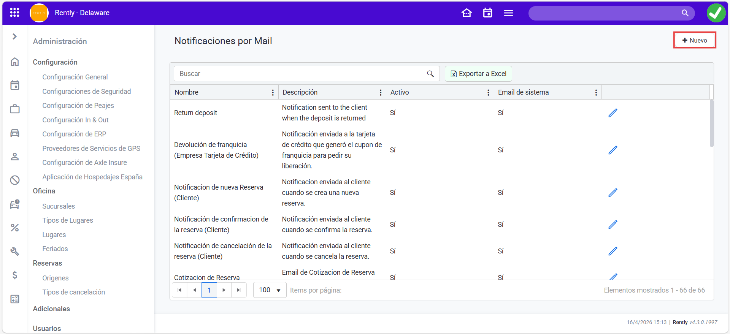Open the apps grid launcher icon
Image resolution: width=730 pixels, height=334 pixels.
tap(14, 13)
